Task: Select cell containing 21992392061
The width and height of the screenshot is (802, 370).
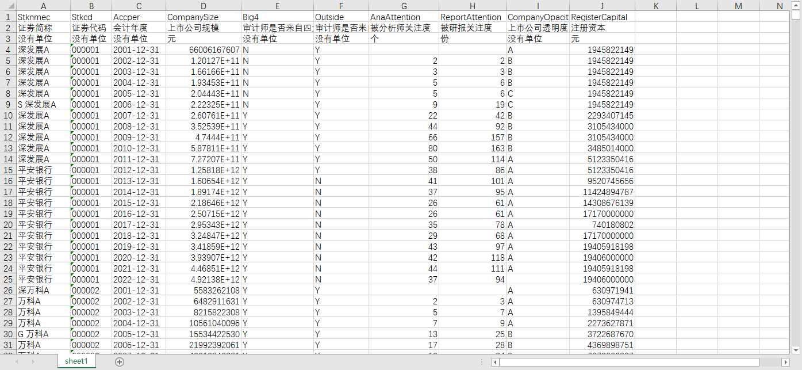Action: coord(204,345)
